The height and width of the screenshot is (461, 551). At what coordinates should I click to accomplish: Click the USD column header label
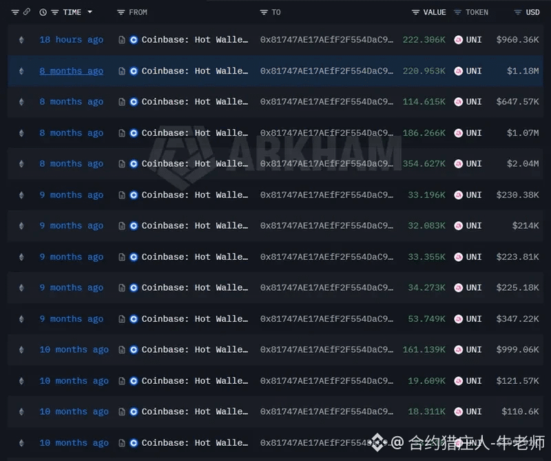pos(532,12)
